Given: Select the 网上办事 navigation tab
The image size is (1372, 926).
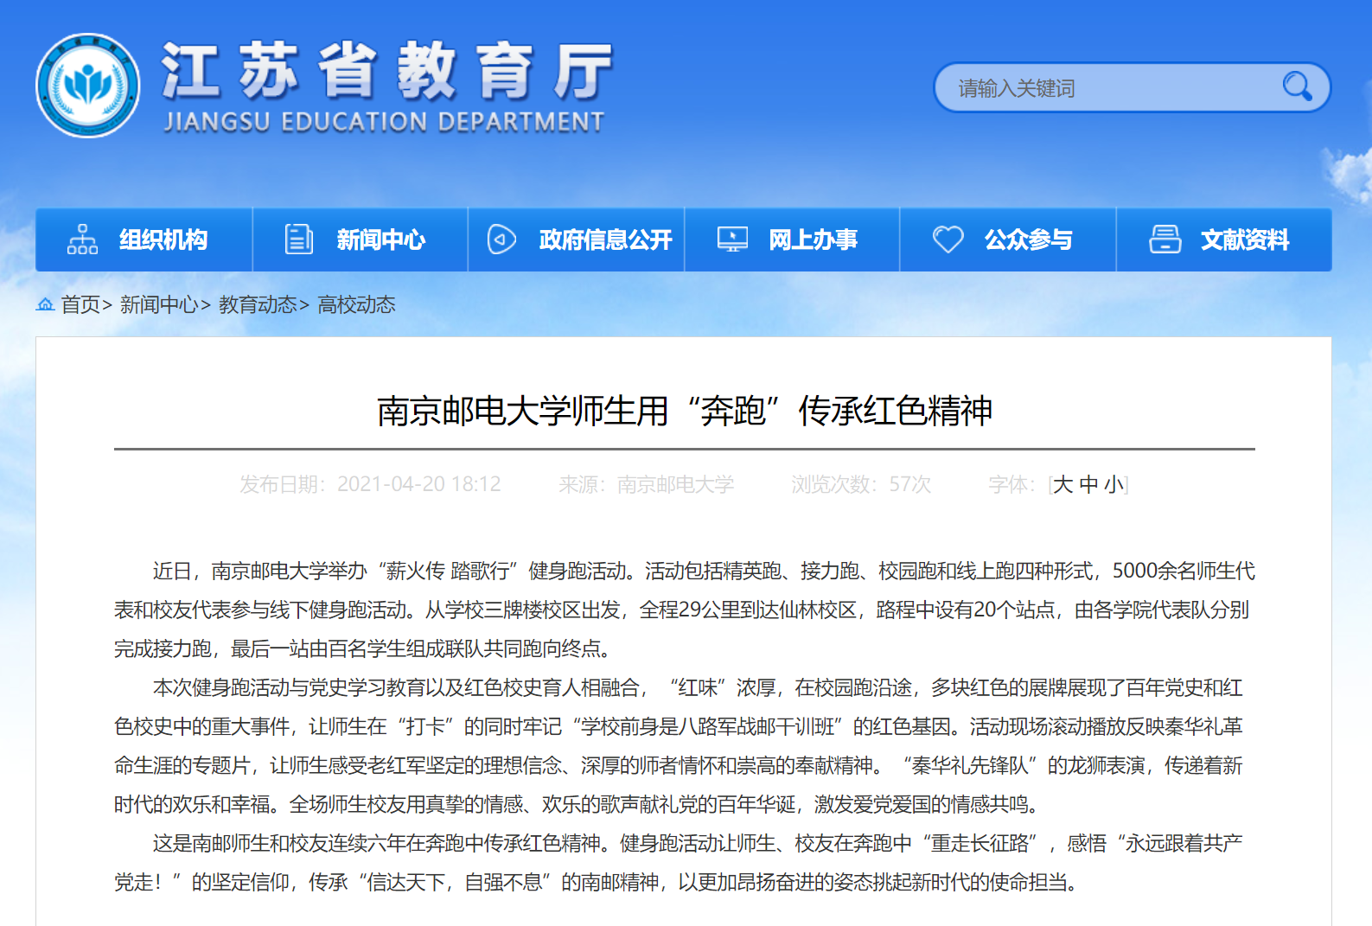Looking at the screenshot, I should click(813, 239).
